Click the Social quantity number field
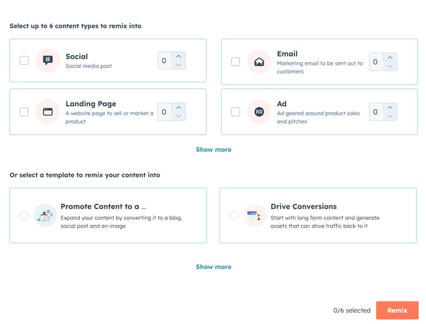The height and width of the screenshot is (324, 426). coord(165,60)
